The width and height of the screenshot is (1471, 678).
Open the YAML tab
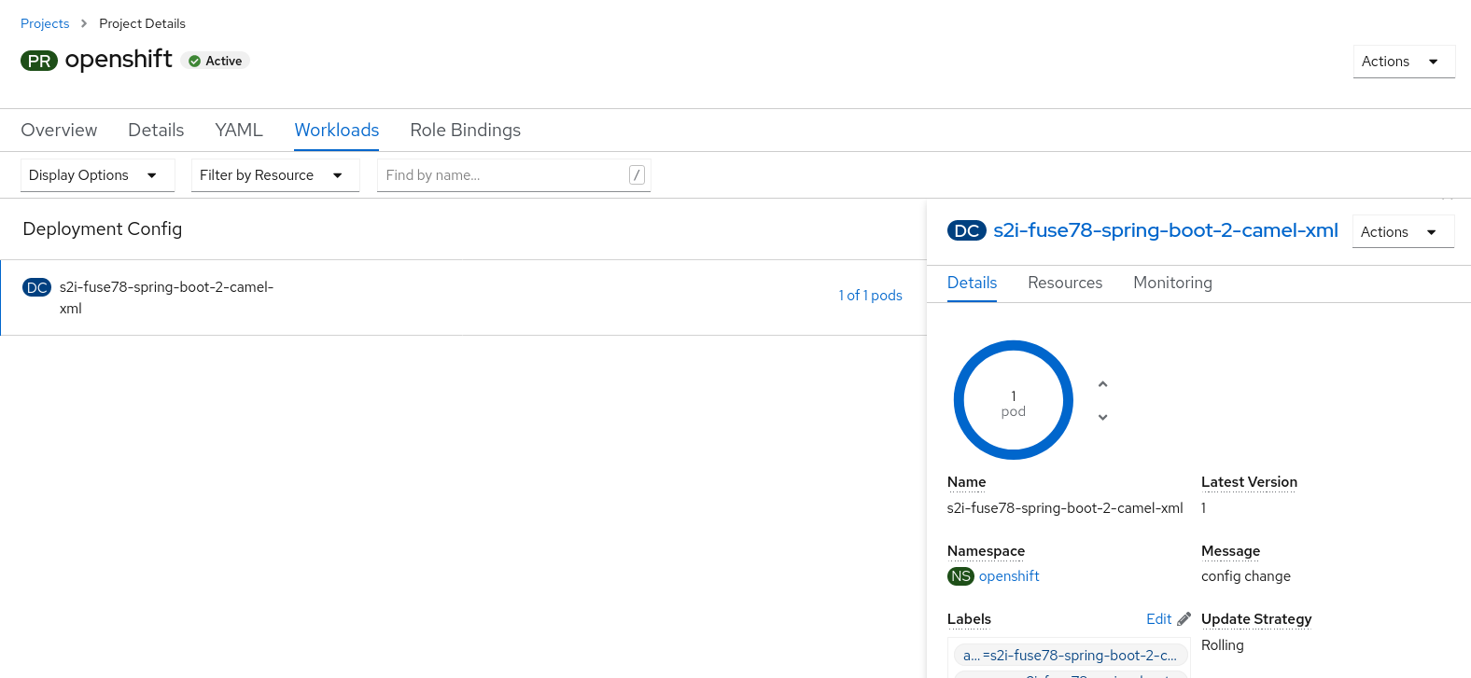click(239, 130)
